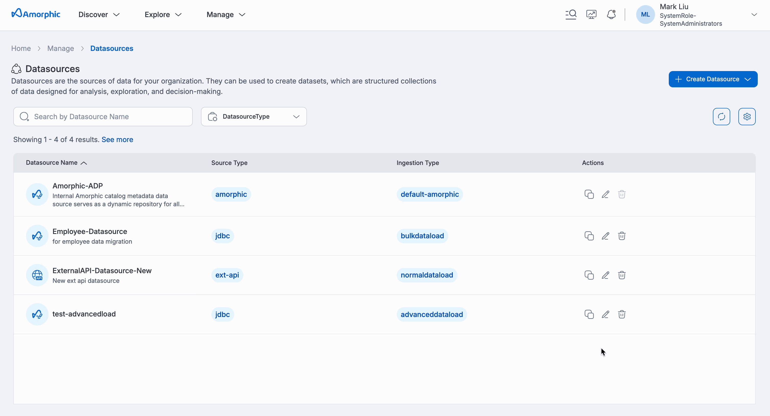Click the See more link
This screenshot has height=416, width=770.
[x=117, y=139]
